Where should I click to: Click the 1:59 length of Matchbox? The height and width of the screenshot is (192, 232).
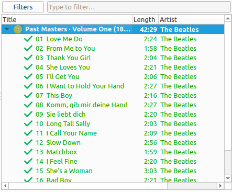coord(150,152)
